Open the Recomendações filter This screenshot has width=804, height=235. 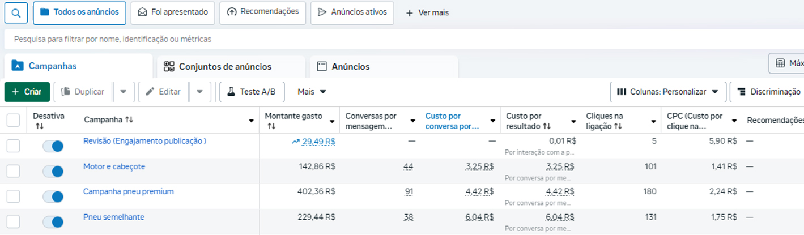pos(263,12)
